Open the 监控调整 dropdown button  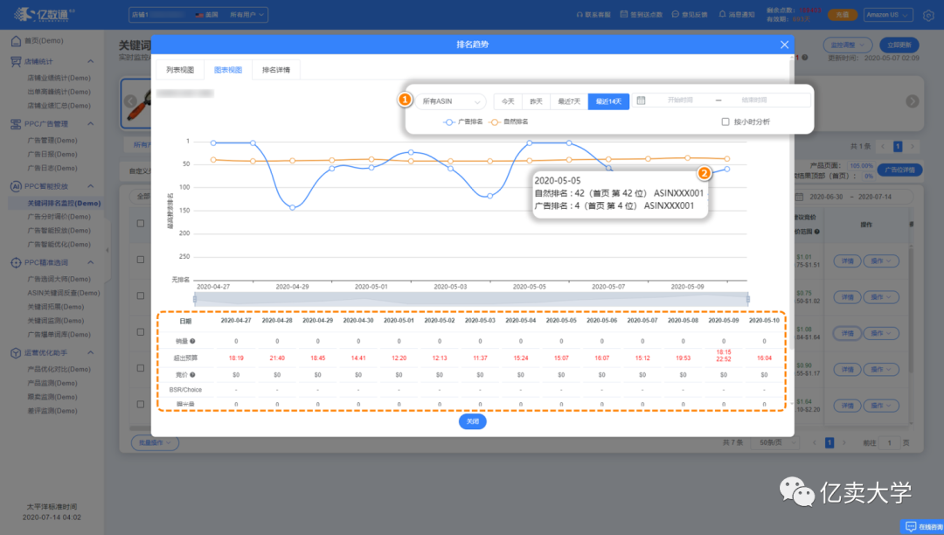point(847,45)
